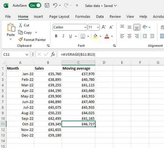Select column C header
This screenshot has height=148, width=164.
click(78, 63)
